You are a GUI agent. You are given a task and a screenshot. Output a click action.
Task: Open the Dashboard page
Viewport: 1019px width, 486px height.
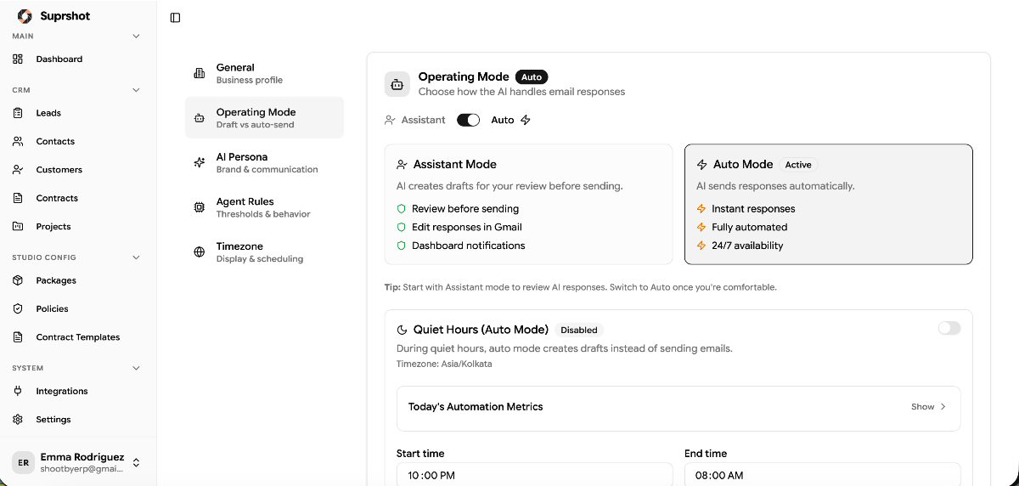59,59
